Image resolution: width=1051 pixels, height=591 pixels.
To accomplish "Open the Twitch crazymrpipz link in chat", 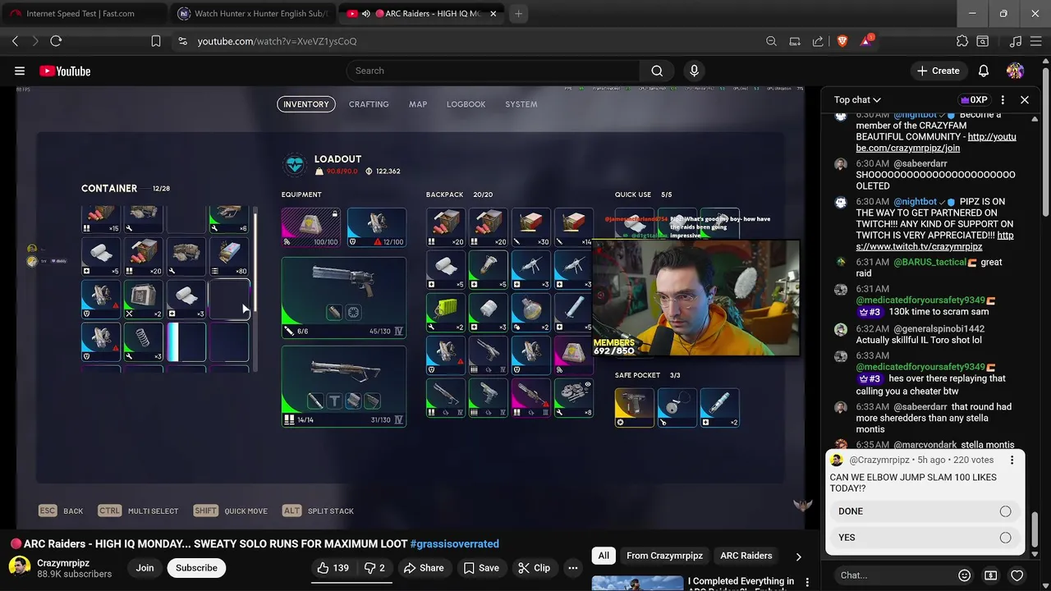I will pyautogui.click(x=934, y=241).
